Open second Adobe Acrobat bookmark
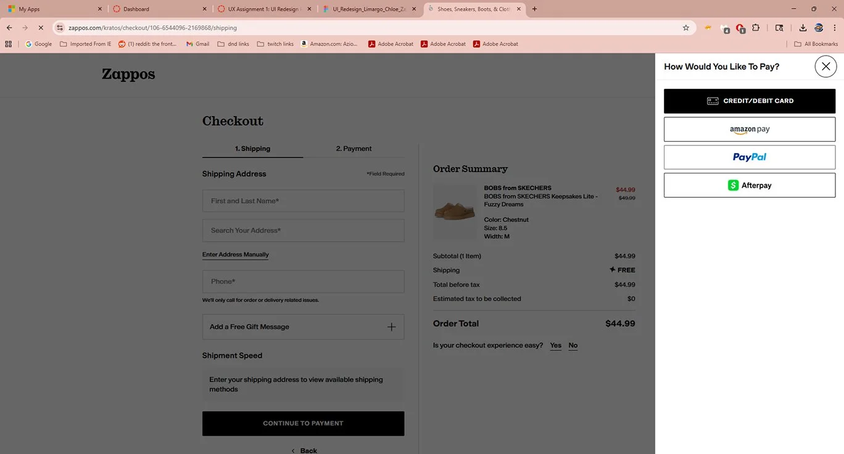The image size is (844, 454). (x=443, y=44)
